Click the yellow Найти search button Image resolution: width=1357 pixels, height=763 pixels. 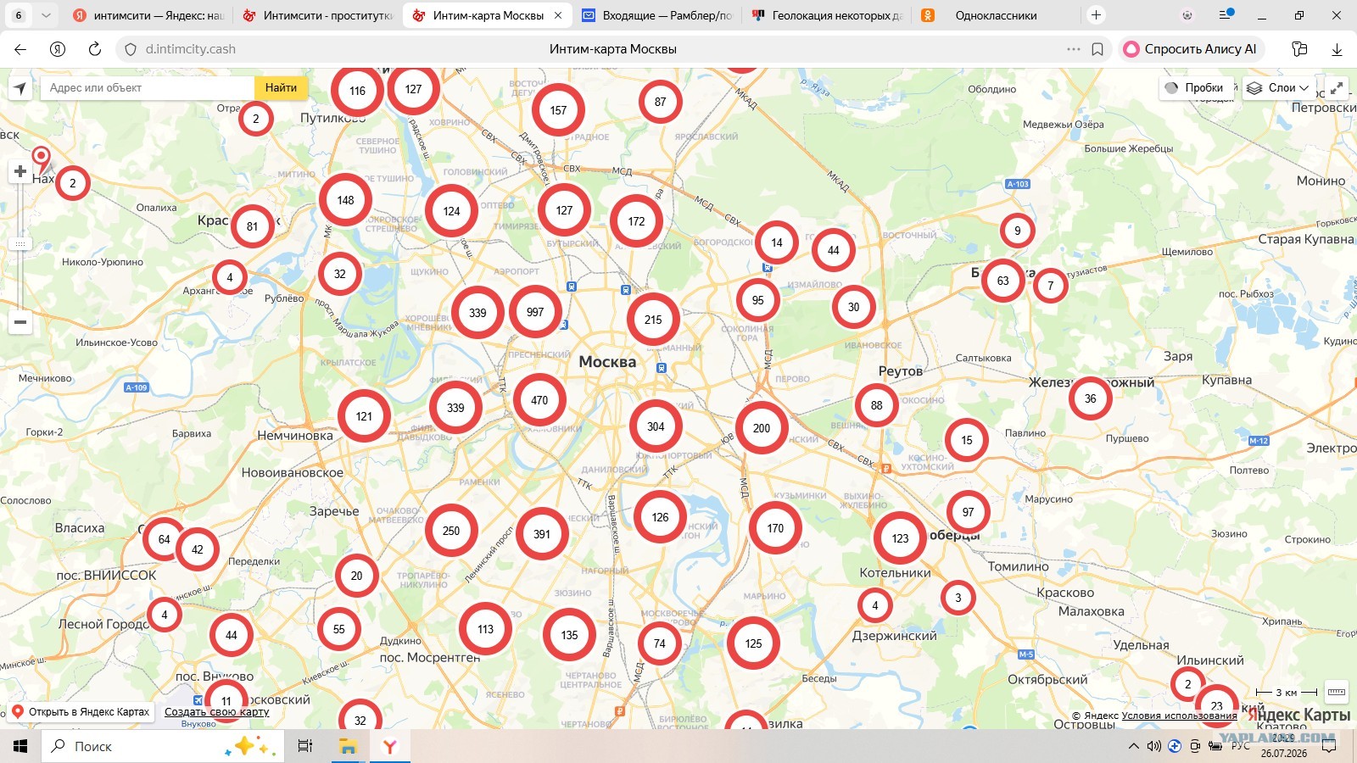[281, 87]
